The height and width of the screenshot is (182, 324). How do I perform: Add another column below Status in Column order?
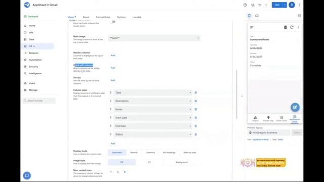[x=113, y=144]
